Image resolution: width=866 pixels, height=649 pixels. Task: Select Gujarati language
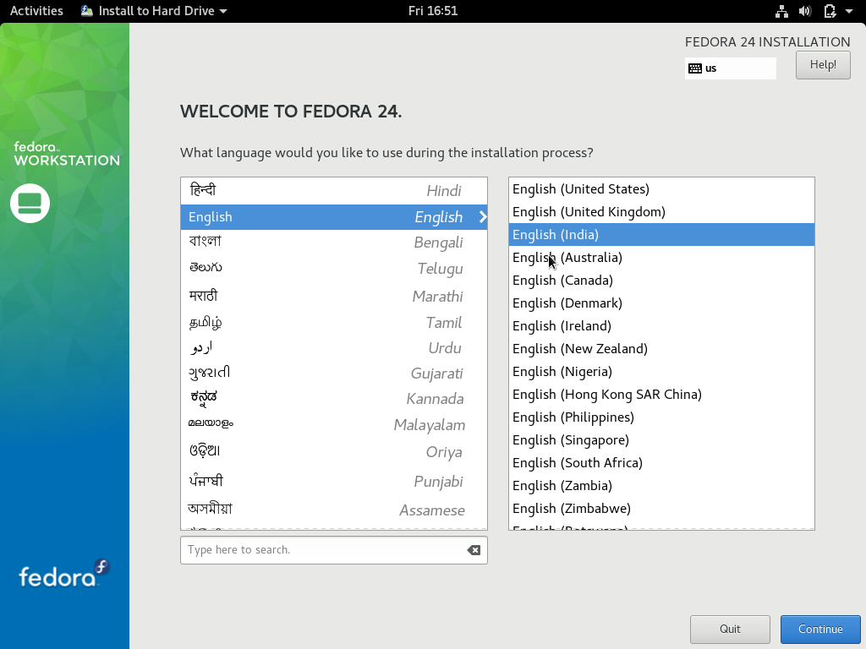333,374
